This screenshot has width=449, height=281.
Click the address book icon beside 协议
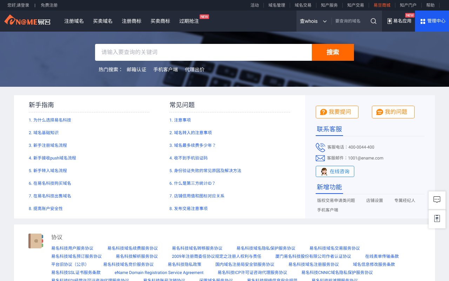[x=35, y=241]
